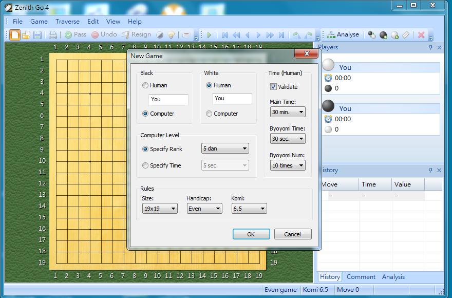Switch to the Analysis tab
This screenshot has height=298, width=452.
tap(393, 277)
